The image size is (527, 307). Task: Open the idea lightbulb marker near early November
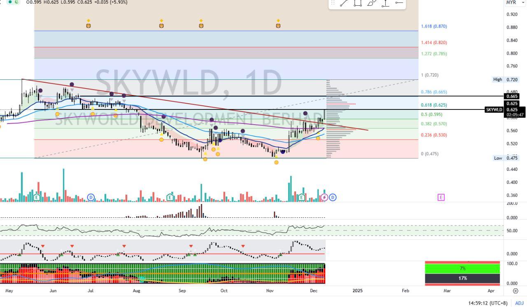click(278, 26)
